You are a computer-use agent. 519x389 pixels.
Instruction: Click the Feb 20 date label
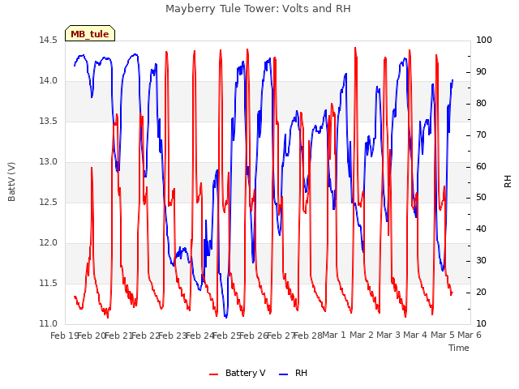(92, 336)
